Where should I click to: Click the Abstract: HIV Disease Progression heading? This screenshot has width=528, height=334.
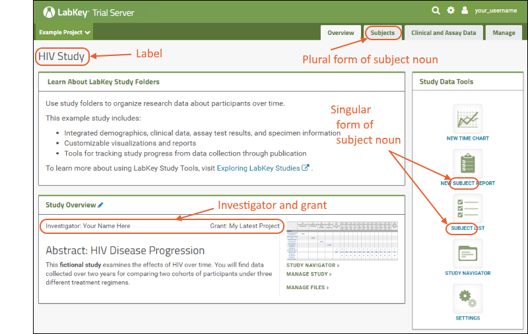click(x=125, y=250)
